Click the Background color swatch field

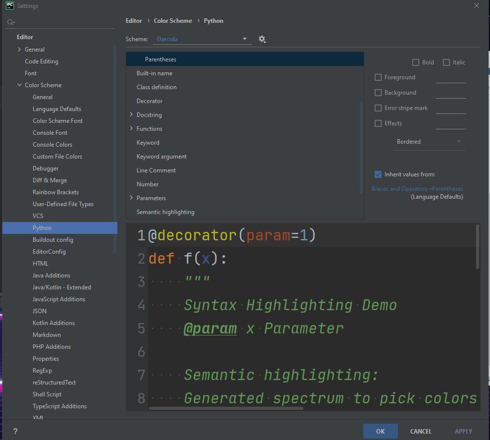450,93
